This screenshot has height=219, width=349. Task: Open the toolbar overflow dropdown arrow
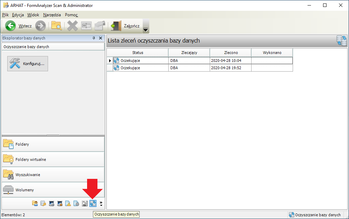click(x=145, y=30)
